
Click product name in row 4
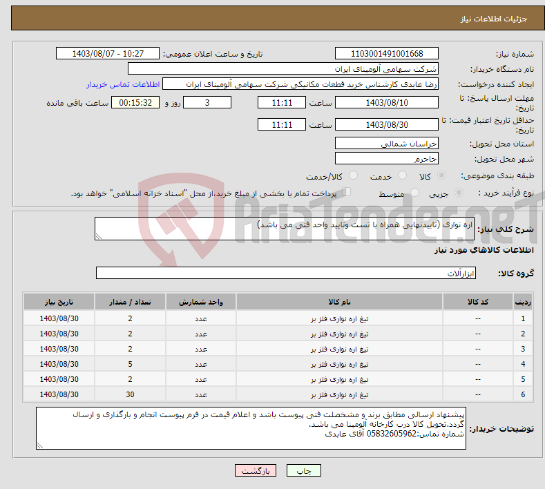pyautogui.click(x=339, y=364)
